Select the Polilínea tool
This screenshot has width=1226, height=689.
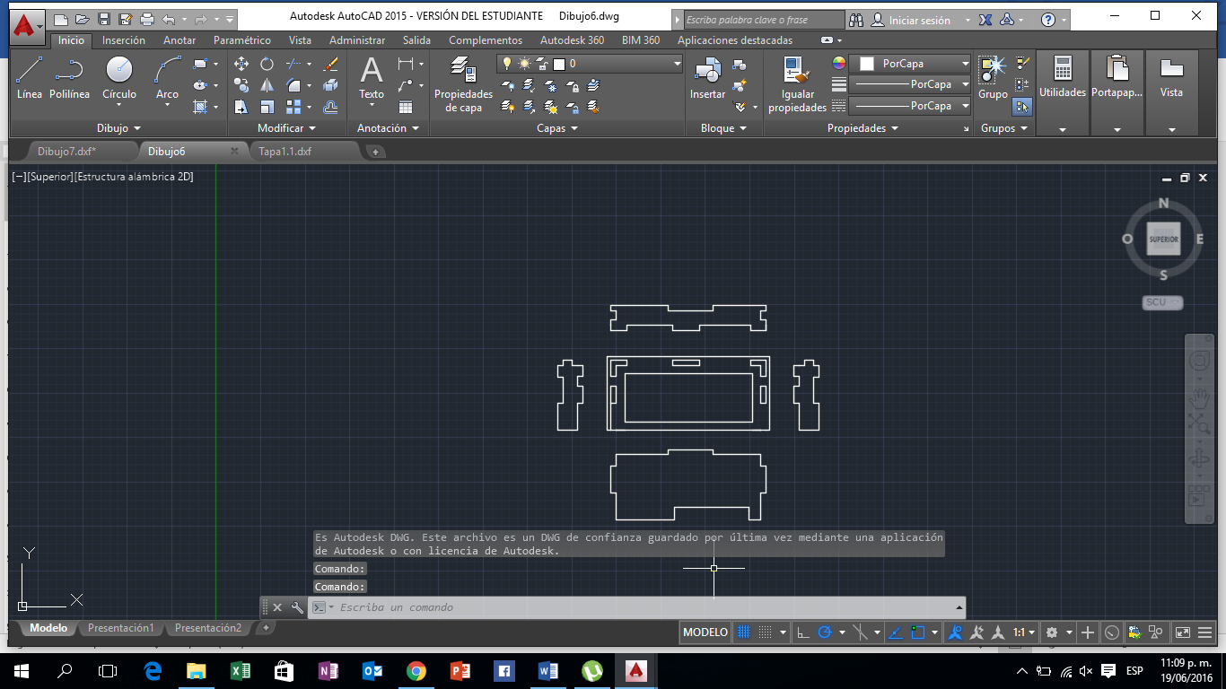[69, 77]
